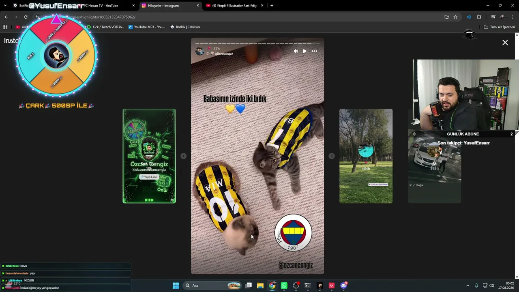
Task: Click the taskbar search box Ara
Action: pyautogui.click(x=212, y=286)
